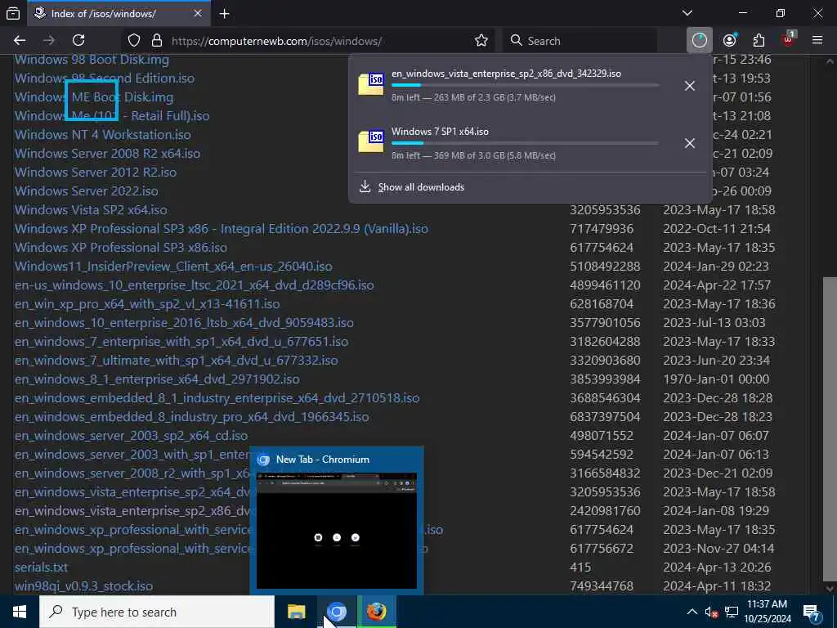The image size is (837, 628).
Task: Open Windows 98 Second Edition.iso link
Action: tap(105, 78)
